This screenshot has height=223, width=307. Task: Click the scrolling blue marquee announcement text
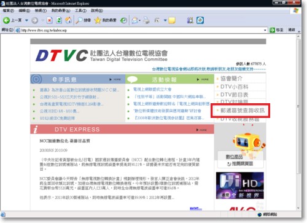tap(209, 69)
